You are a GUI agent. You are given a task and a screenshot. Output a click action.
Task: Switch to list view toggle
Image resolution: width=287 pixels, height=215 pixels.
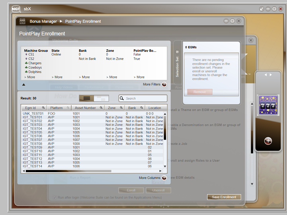click(86, 98)
